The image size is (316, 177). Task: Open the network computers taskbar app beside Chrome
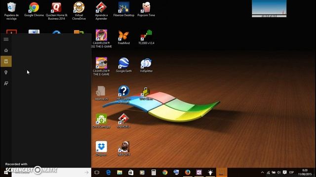pos(176,173)
